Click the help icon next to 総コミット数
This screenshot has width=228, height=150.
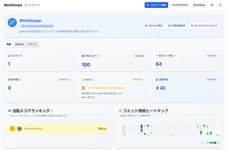click(x=174, y=56)
